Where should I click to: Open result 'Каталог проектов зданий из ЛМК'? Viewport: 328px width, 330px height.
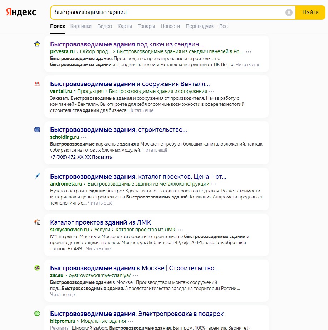(x=101, y=222)
